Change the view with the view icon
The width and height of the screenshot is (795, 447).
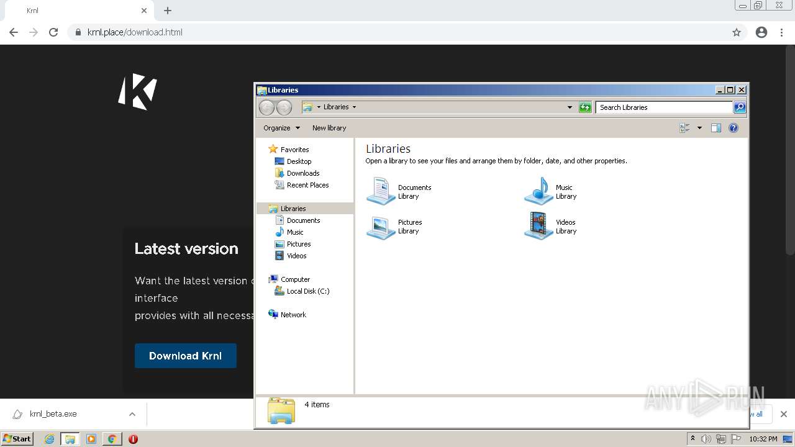click(x=684, y=128)
